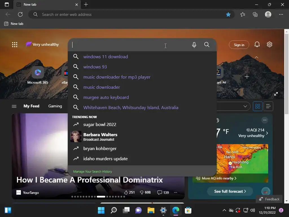Click Barbara Walters portrait thumbnail
The width and height of the screenshot is (289, 217).
76,136
